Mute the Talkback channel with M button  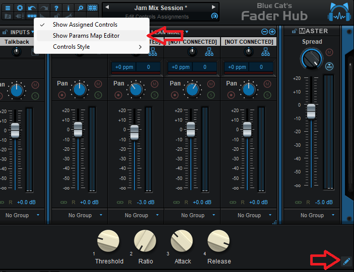point(35,85)
